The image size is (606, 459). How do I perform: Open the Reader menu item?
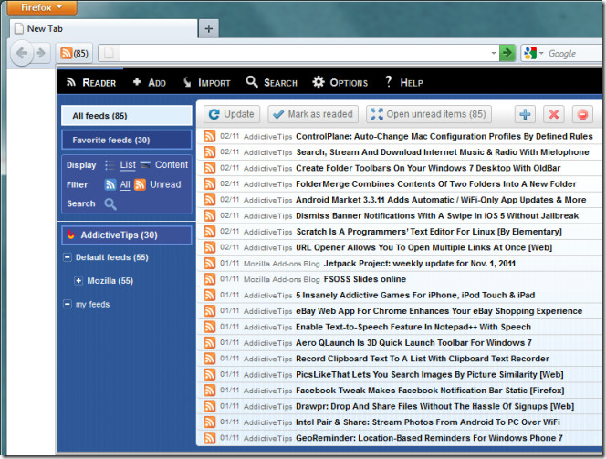click(x=91, y=82)
